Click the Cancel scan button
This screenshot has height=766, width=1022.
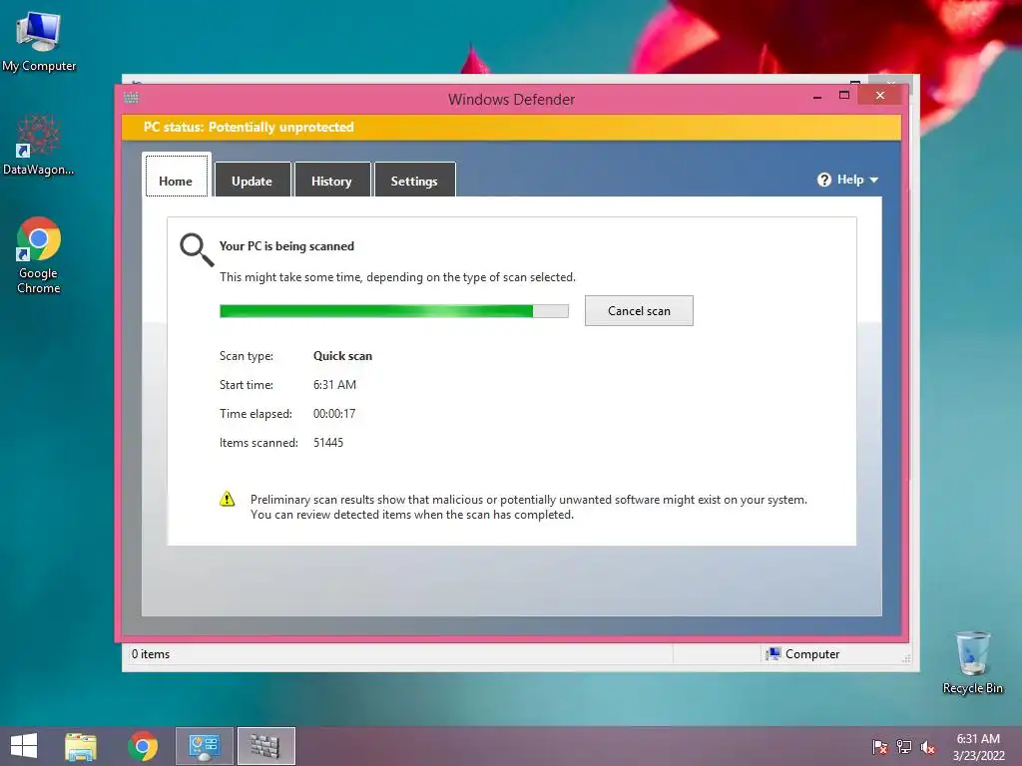click(639, 311)
